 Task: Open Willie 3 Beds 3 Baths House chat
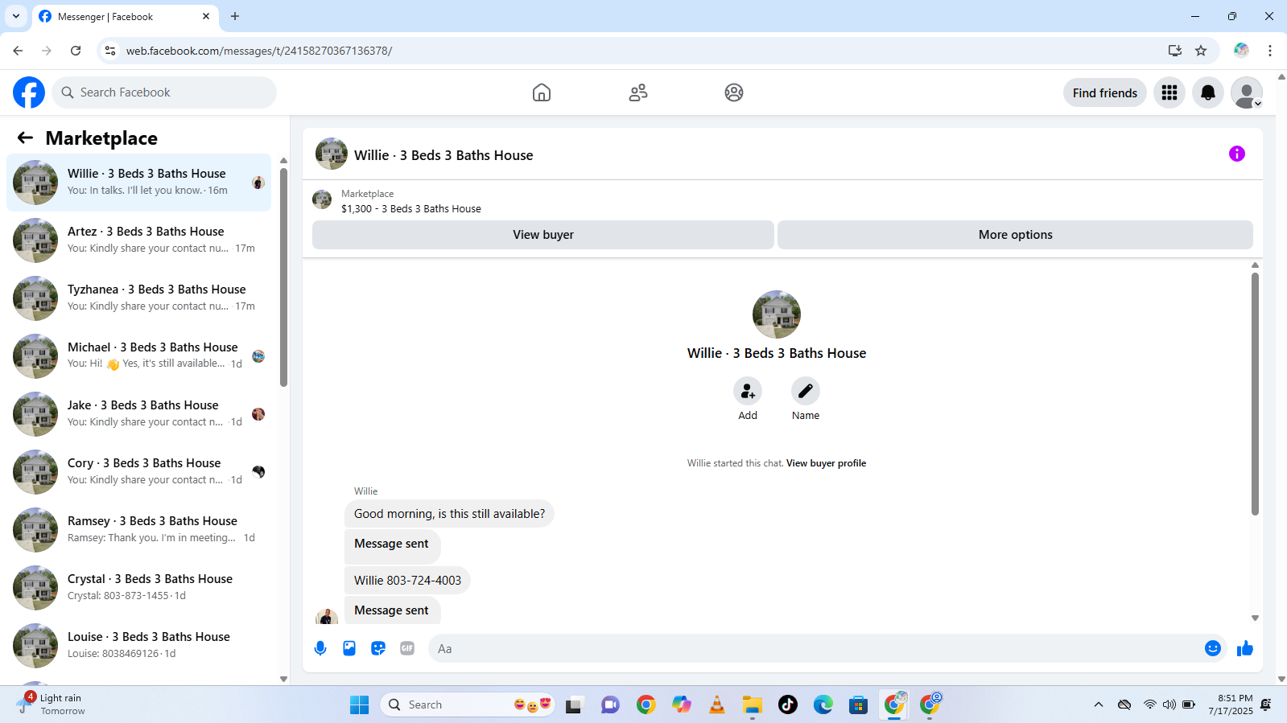point(138,183)
